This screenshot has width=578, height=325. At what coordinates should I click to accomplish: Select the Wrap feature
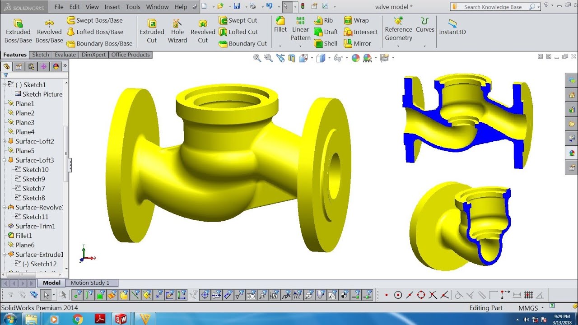pos(356,20)
